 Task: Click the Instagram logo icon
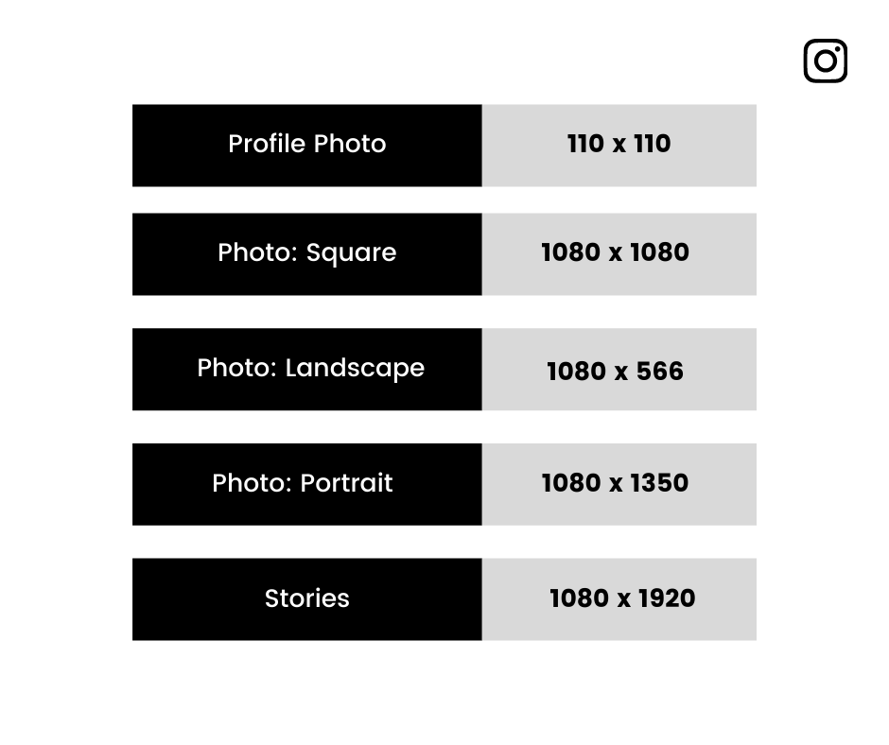[825, 61]
